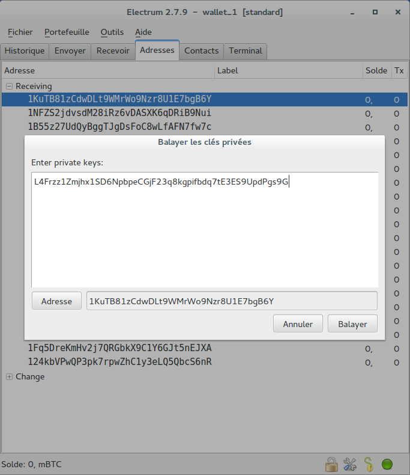
Task: Sort by the Adresse column header
Action: coord(108,70)
